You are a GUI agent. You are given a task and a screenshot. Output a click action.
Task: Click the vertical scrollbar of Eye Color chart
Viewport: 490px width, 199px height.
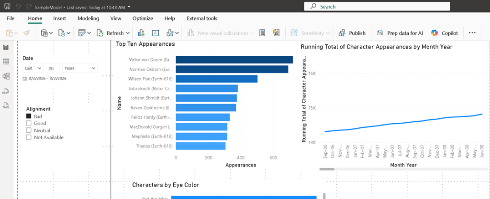[324, 196]
